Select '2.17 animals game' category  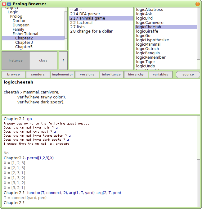(x=101, y=18)
